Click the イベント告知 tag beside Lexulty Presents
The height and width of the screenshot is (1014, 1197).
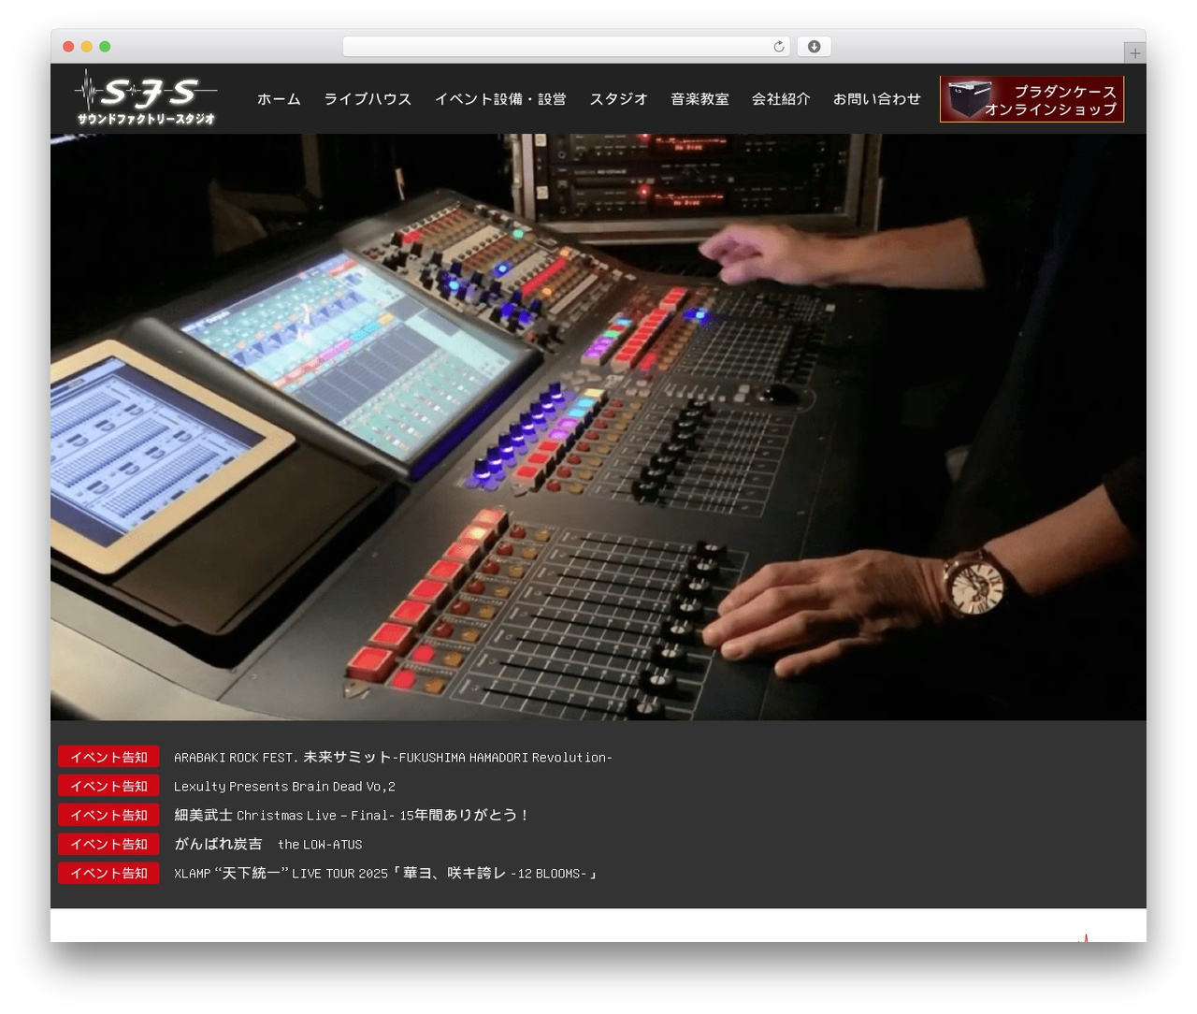pyautogui.click(x=108, y=787)
